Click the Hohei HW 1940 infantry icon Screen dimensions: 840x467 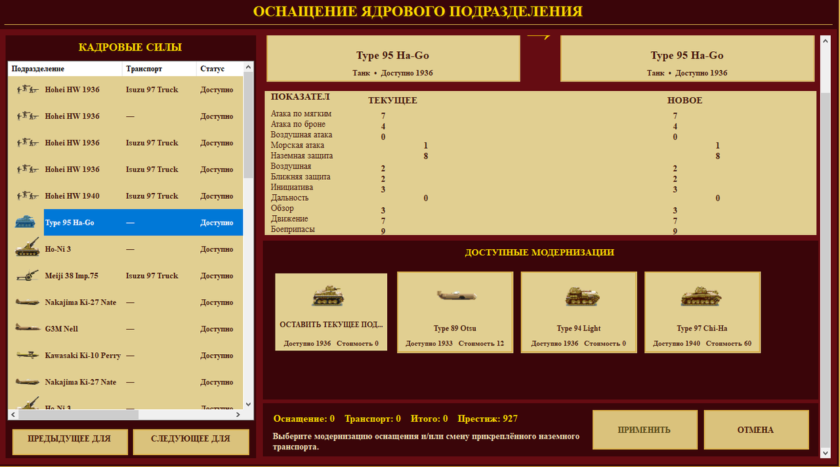coord(26,195)
